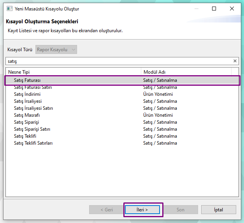Clear the search field with the X icon
Screen dimensions: 244x223
(x=235, y=61)
